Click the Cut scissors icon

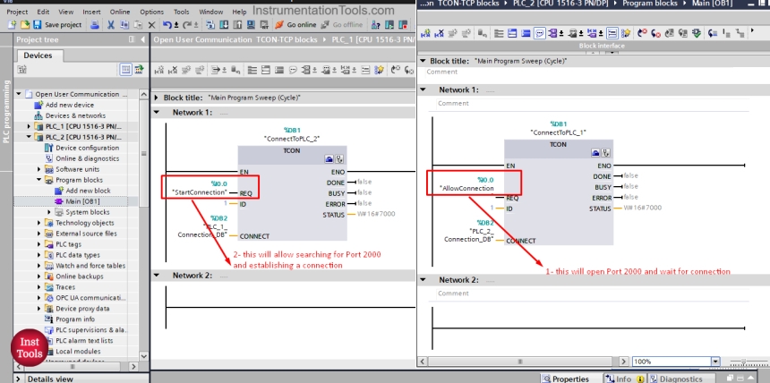(111, 24)
